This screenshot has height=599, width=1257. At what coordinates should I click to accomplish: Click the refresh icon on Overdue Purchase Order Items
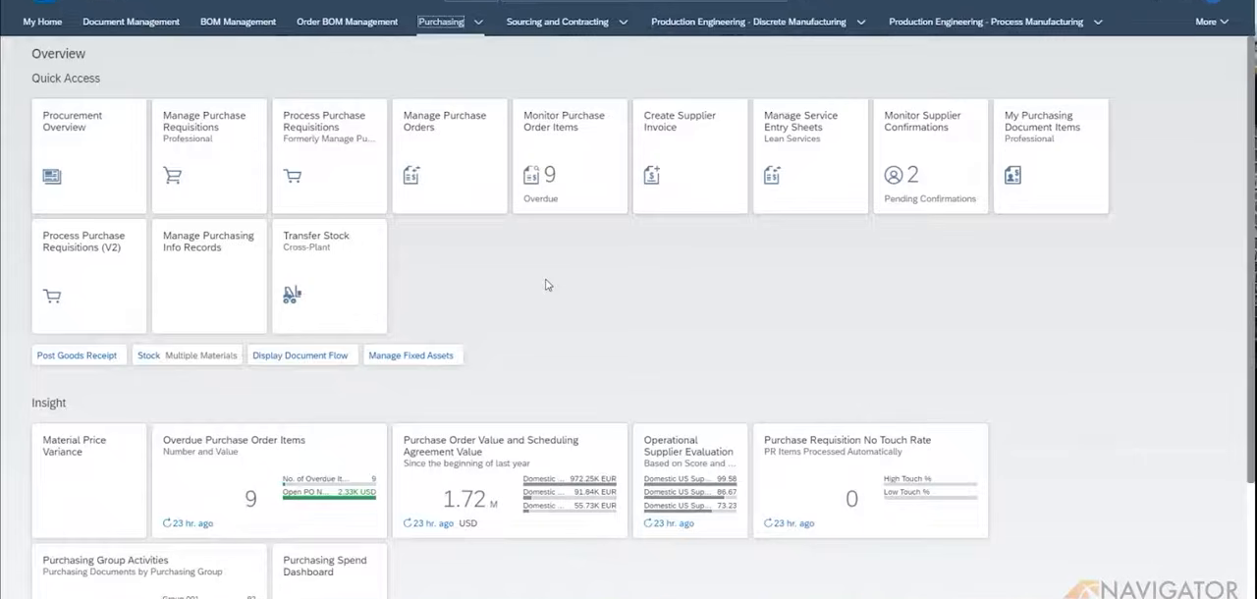[x=167, y=523]
